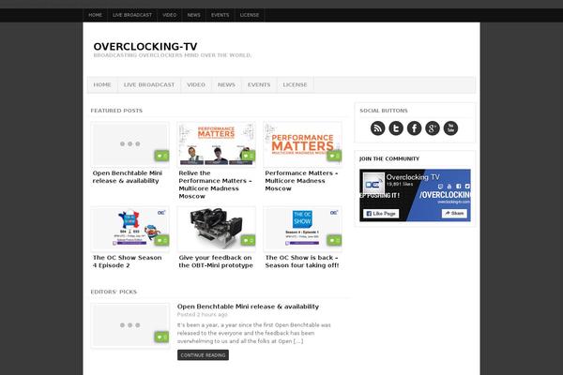
Task: Click comment badge on OC Show Season 4 Episode 2 thumbnail
Action: click(x=161, y=240)
